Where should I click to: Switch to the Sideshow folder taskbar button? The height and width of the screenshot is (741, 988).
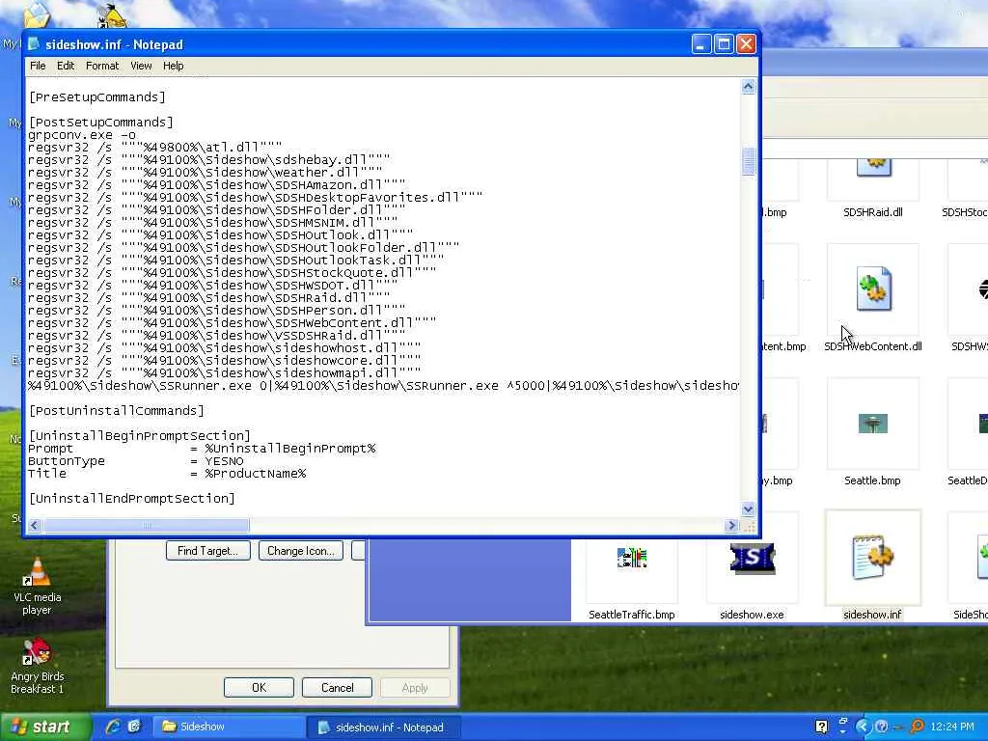pyautogui.click(x=228, y=727)
